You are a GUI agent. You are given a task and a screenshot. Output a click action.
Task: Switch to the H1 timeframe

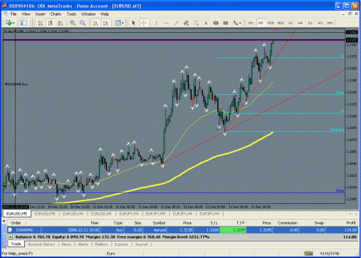point(291,23)
